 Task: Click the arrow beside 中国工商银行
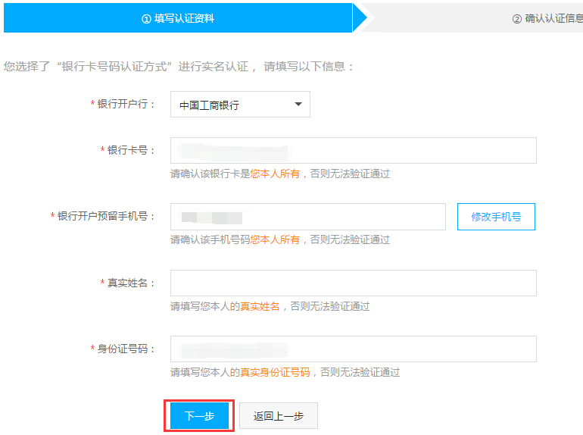point(298,105)
